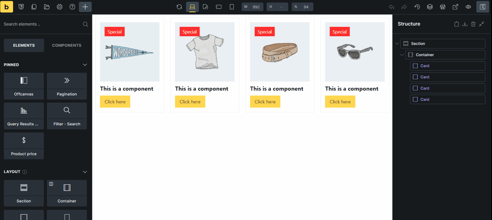Select the fourth Card in Structure

pos(448,100)
